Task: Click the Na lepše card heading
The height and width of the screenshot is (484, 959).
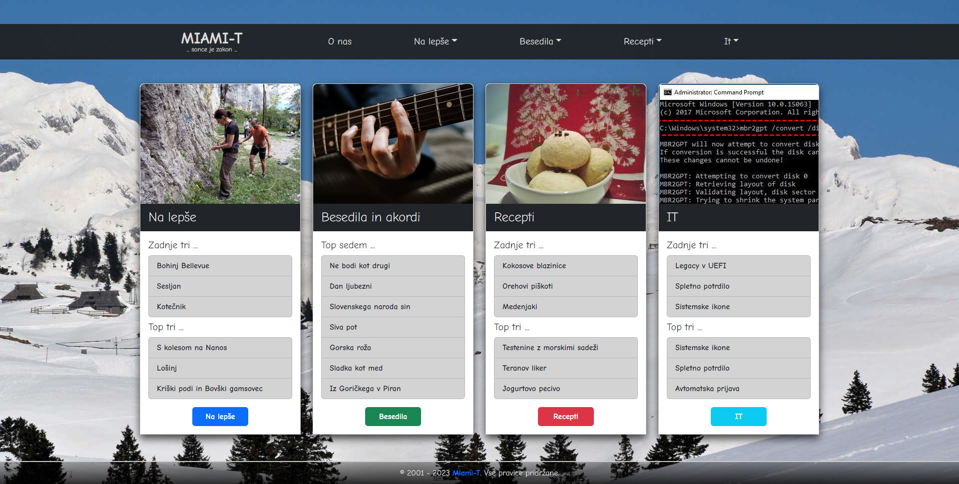Action: coord(172,217)
